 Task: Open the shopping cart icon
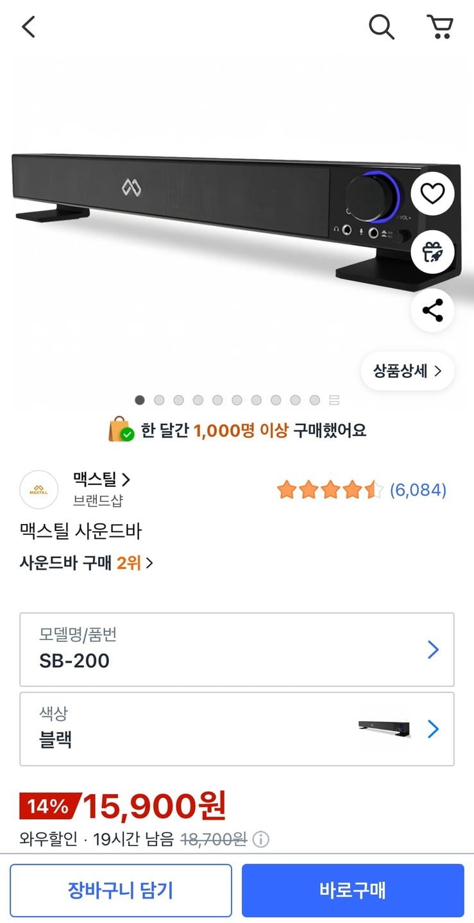click(x=440, y=27)
